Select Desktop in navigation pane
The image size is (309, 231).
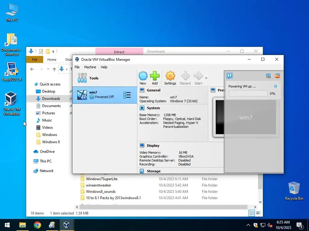coord(49,91)
